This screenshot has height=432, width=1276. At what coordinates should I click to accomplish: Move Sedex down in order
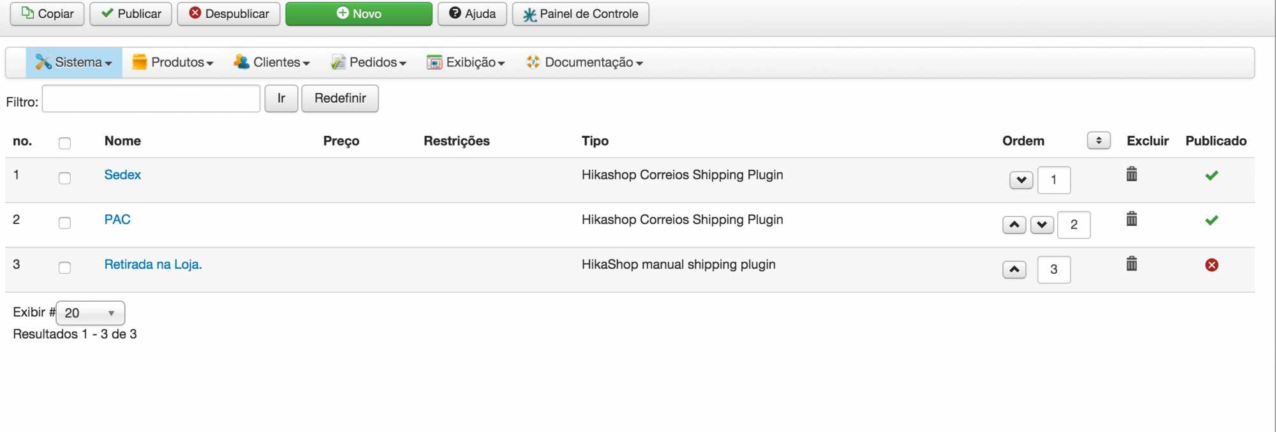point(1021,180)
